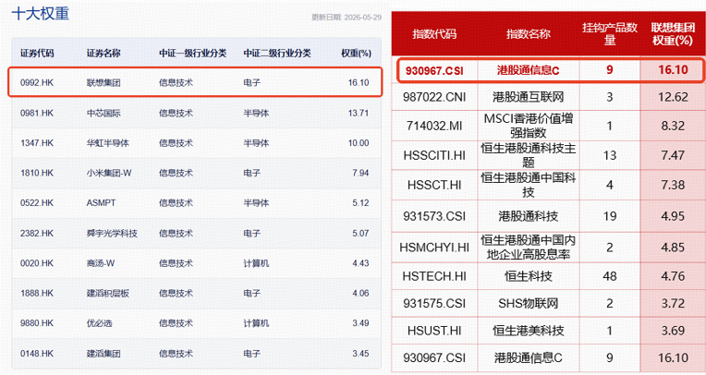This screenshot has height=375, width=706.
Task: Select index code HSSCITI.HI
Action: pyautogui.click(x=434, y=155)
